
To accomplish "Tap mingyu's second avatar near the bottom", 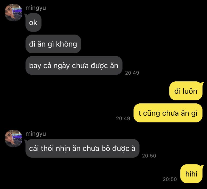I will click(x=13, y=138).
